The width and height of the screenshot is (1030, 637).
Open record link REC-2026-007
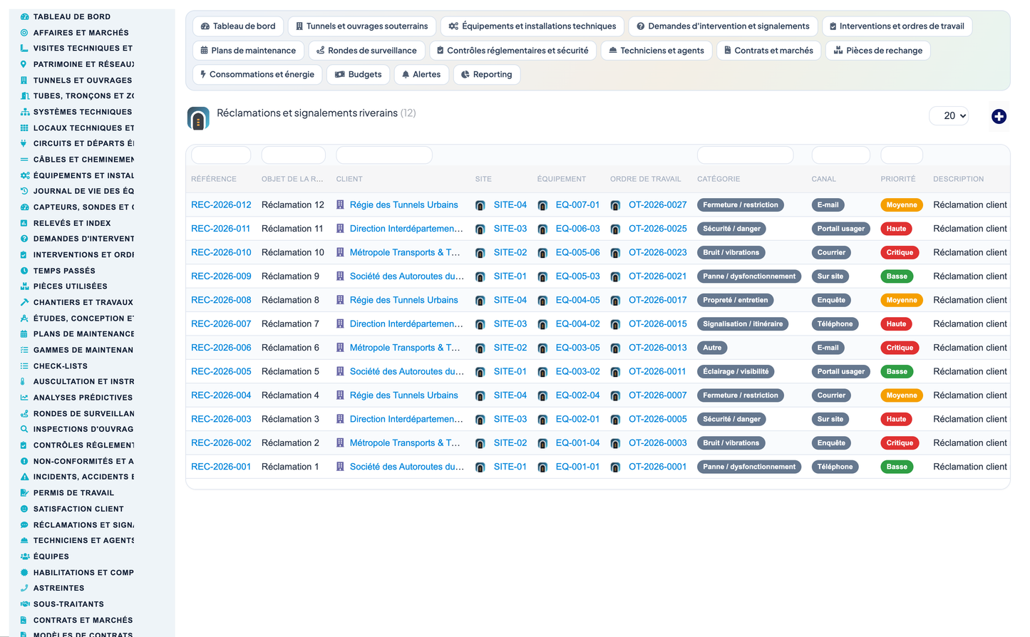pyautogui.click(x=221, y=323)
